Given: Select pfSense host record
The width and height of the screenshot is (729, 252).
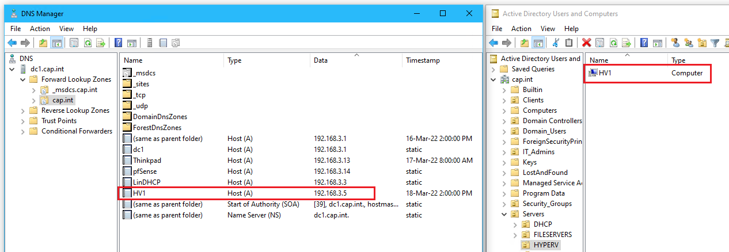Looking at the screenshot, I should 300,171.
